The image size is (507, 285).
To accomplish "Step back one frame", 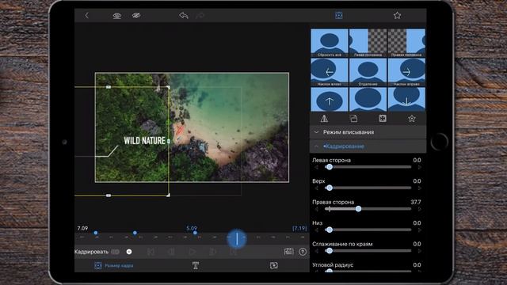I will pos(171,252).
